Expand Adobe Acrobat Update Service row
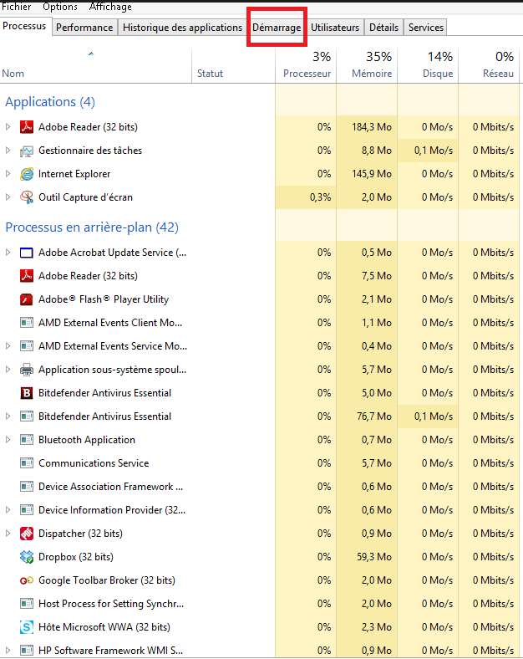 point(8,253)
